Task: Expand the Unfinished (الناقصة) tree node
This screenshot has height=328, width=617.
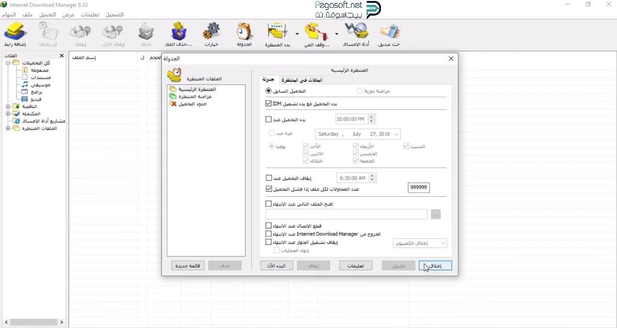Action: coord(8,107)
